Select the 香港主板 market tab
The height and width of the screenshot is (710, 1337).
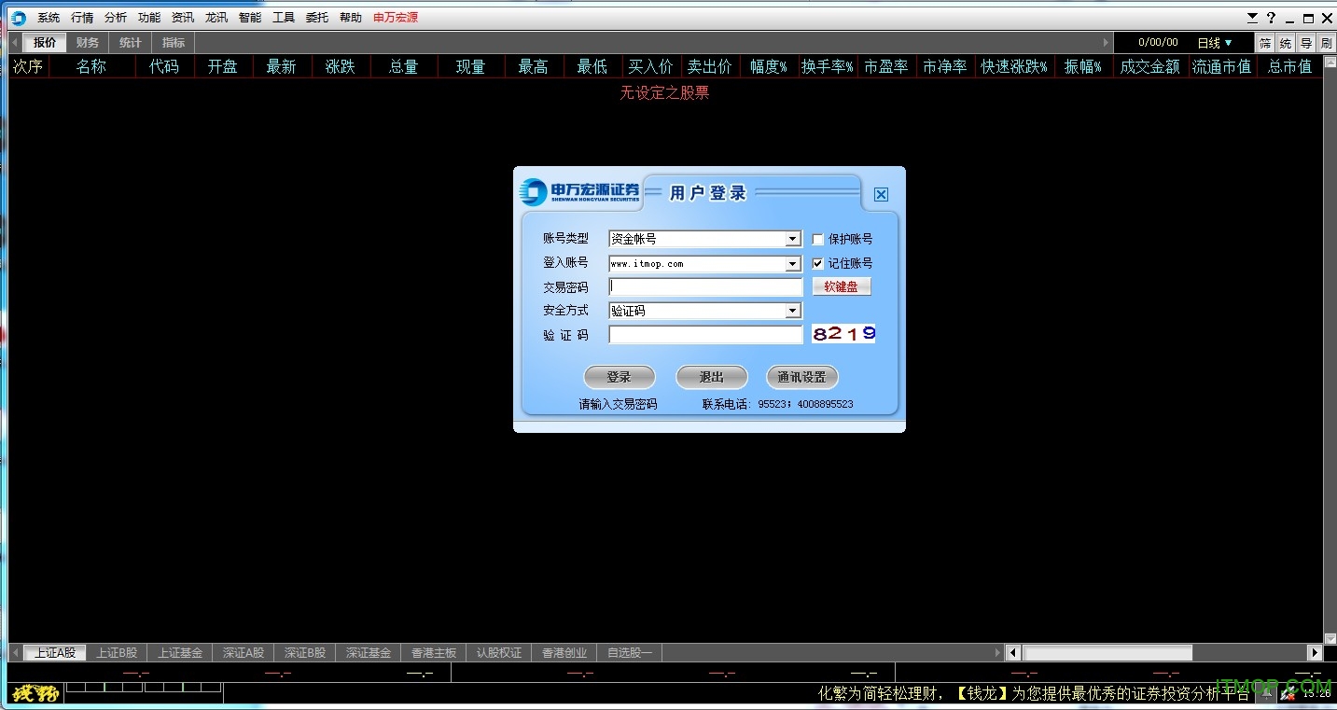point(434,653)
